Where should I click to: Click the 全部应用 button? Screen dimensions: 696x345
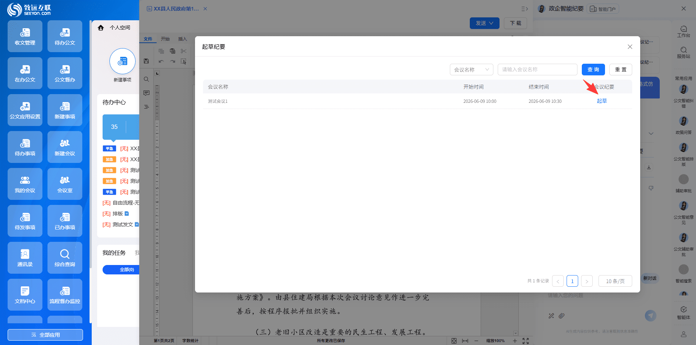point(45,335)
